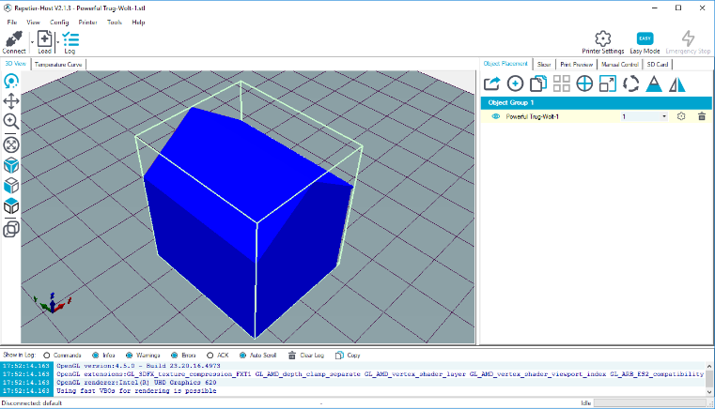
Task: Toggle Commands in log filter
Action: pyautogui.click(x=62, y=356)
